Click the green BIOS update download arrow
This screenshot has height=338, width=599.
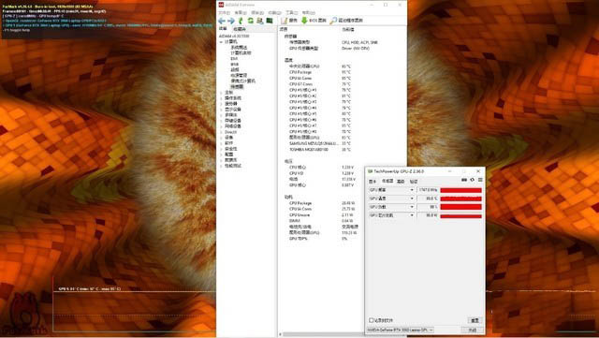[x=304, y=21]
